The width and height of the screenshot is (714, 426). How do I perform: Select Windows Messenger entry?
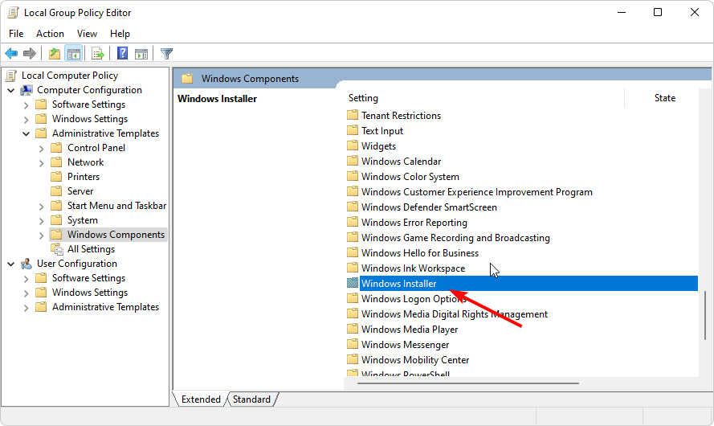click(x=406, y=345)
